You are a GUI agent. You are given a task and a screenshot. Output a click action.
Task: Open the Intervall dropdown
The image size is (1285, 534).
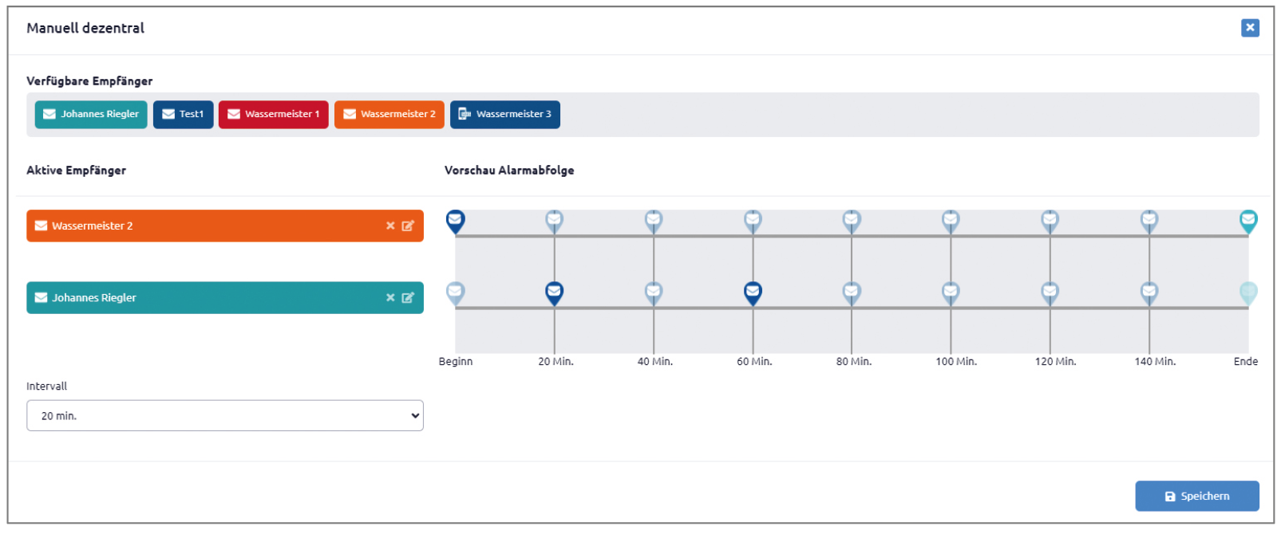pyautogui.click(x=225, y=415)
